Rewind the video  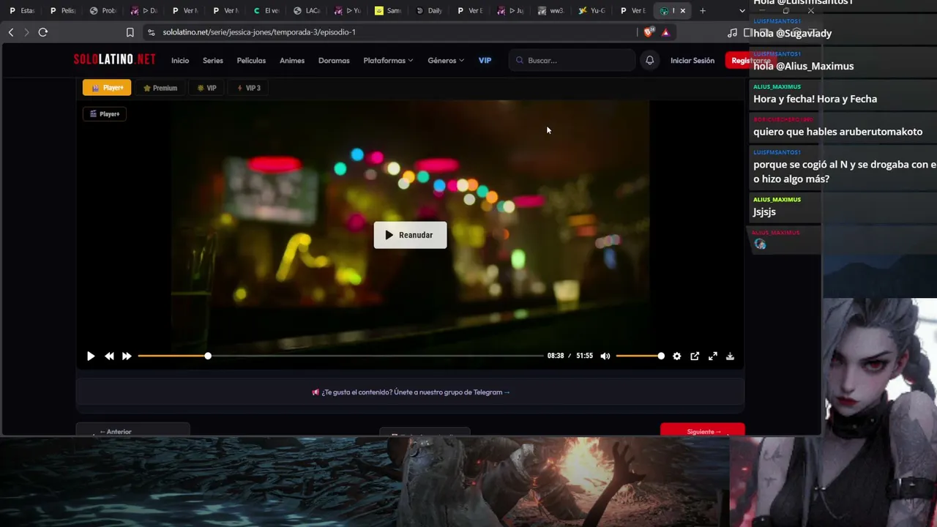(109, 356)
